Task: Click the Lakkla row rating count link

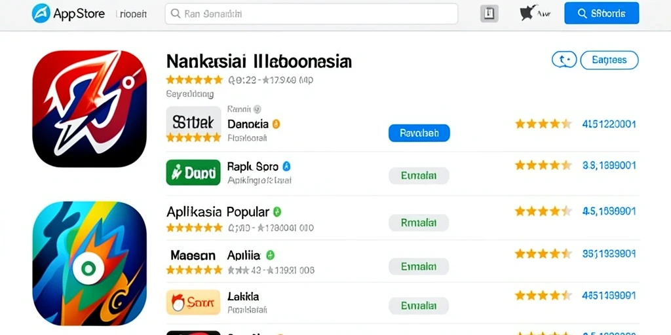Action: (609, 295)
